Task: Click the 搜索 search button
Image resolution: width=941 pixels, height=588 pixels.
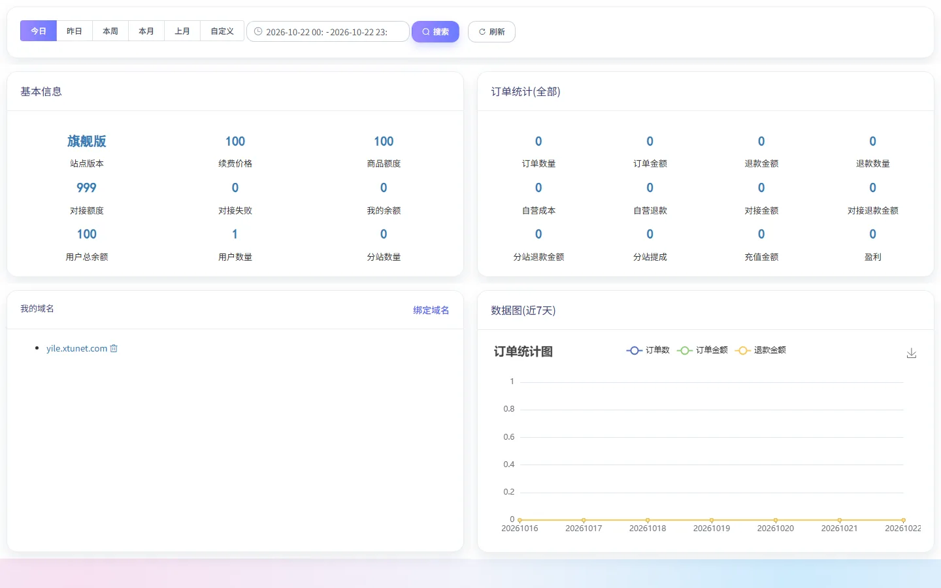Action: coord(435,31)
